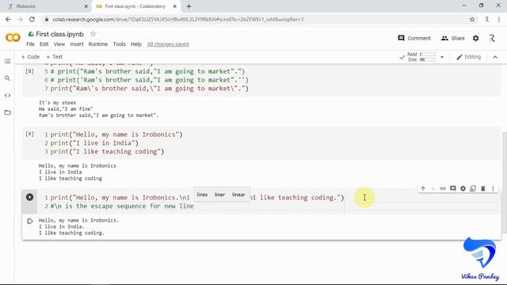Viewport: 507px width, 285px height.
Task: Open the Editing mode dropdown
Action: point(468,57)
